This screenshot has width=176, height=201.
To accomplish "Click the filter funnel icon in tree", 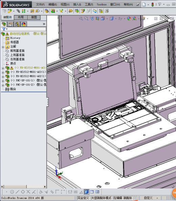I will pyautogui.click(x=4, y=29).
